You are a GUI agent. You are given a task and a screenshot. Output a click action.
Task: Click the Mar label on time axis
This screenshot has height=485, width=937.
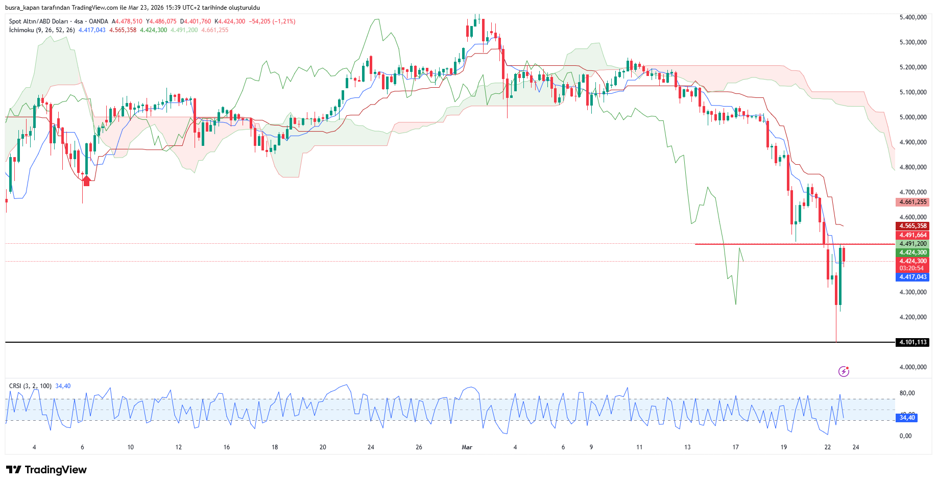(x=467, y=447)
